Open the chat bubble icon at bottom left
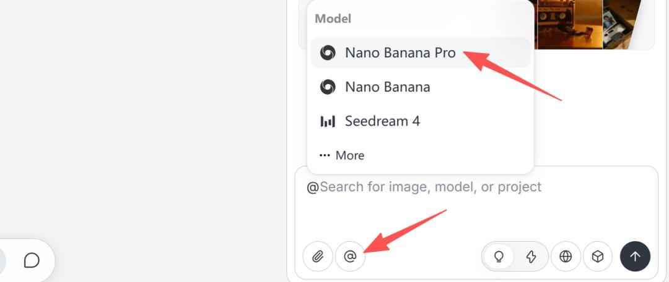This screenshot has width=669, height=282. pyautogui.click(x=32, y=260)
